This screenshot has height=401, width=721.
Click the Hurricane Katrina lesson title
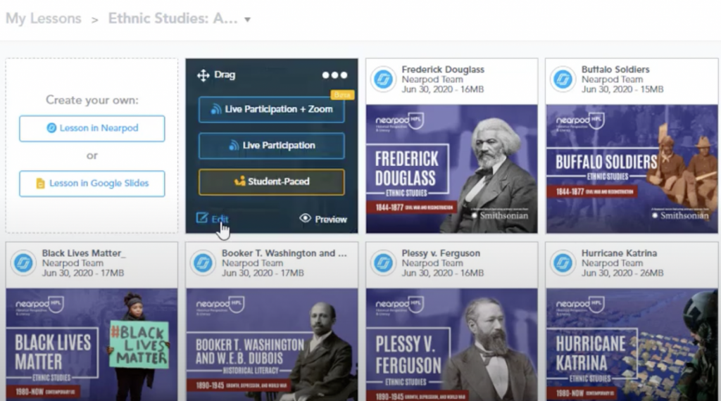pyautogui.click(x=619, y=253)
